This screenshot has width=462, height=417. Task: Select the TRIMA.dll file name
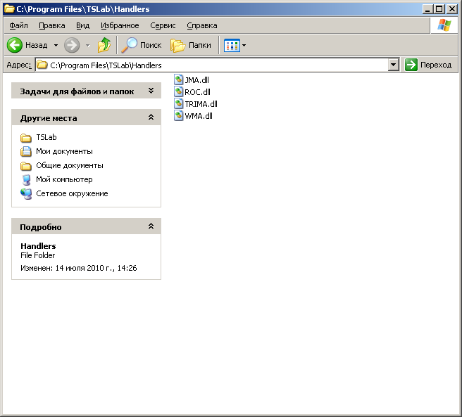201,104
